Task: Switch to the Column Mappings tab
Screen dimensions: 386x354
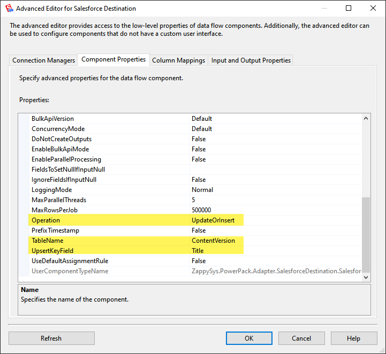Action: [178, 60]
